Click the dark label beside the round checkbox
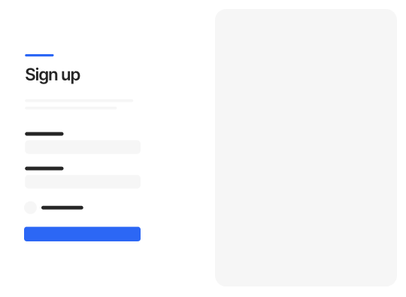Image resolution: width=406 pixels, height=297 pixels. tap(62, 208)
